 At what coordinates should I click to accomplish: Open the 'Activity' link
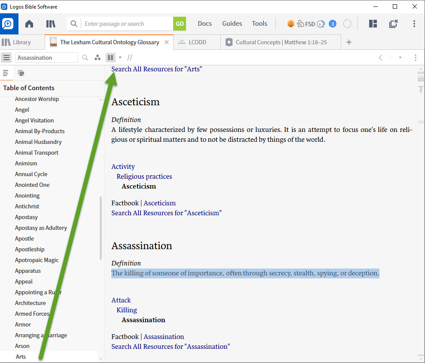click(123, 167)
